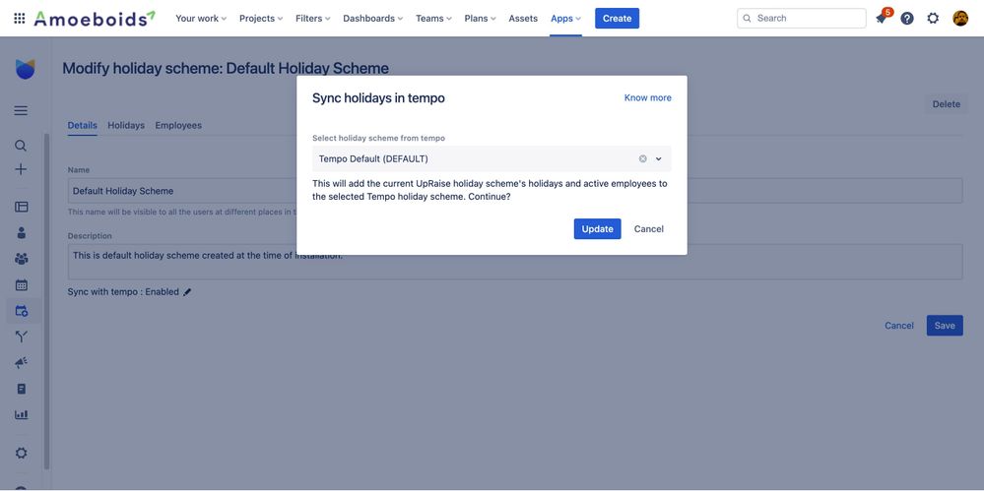Go to Assets in top navigation
This screenshot has height=491, width=984.
coord(523,18)
